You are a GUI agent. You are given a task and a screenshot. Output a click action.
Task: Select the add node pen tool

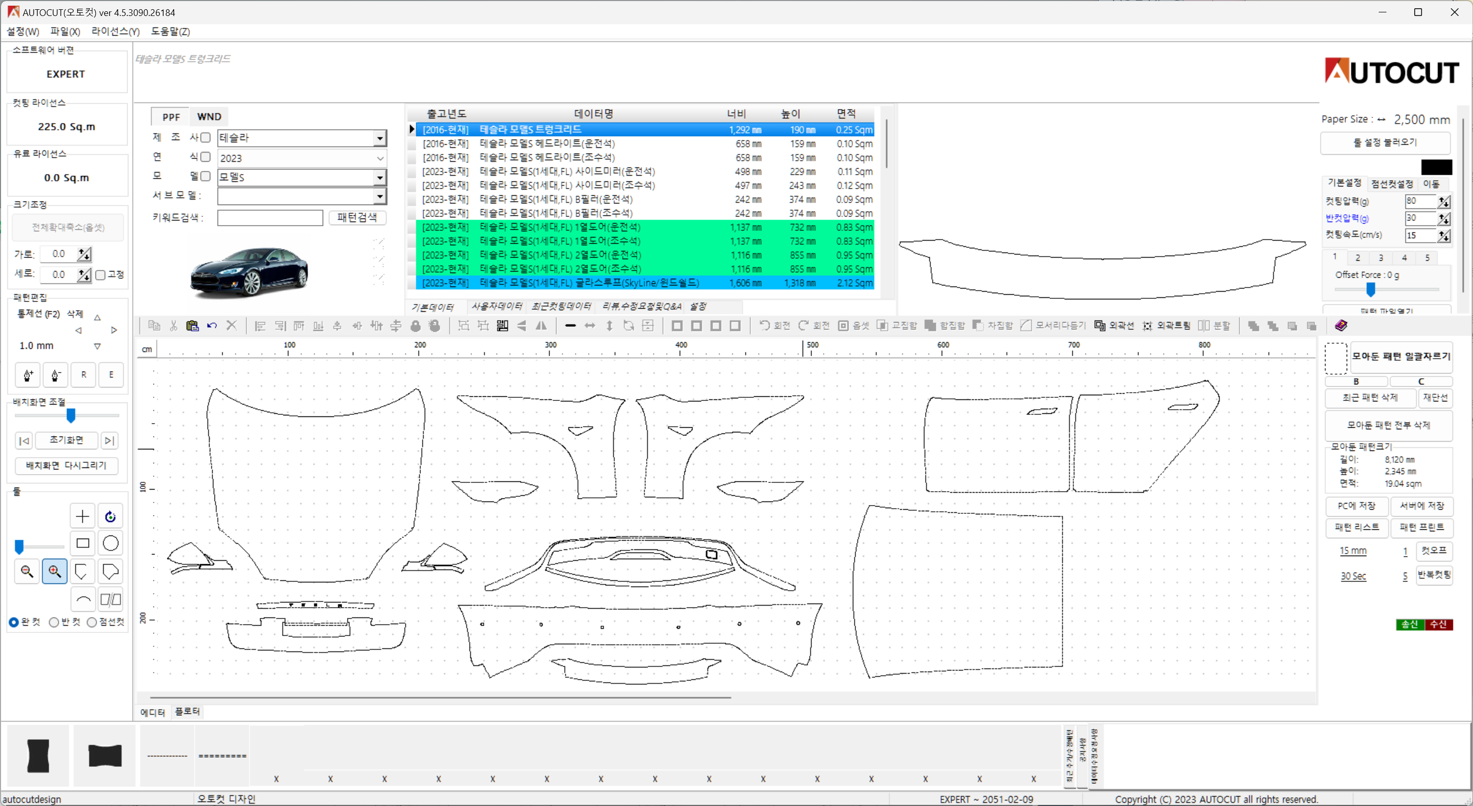pyautogui.click(x=27, y=375)
